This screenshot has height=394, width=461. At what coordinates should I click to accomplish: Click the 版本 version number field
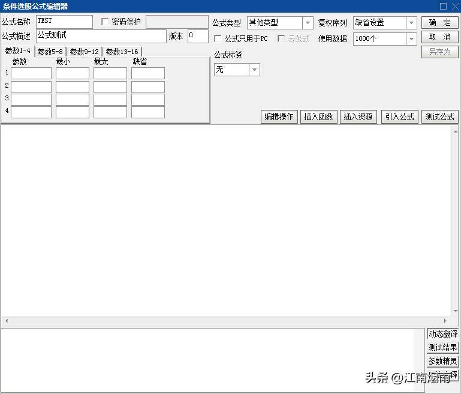point(198,36)
